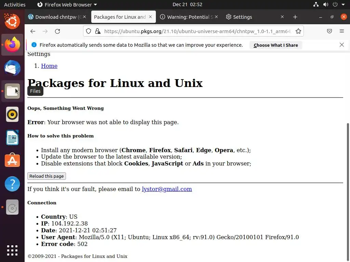Viewport: 350px width, 262px height.
Task: Click the browser reload icon
Action: [57, 31]
